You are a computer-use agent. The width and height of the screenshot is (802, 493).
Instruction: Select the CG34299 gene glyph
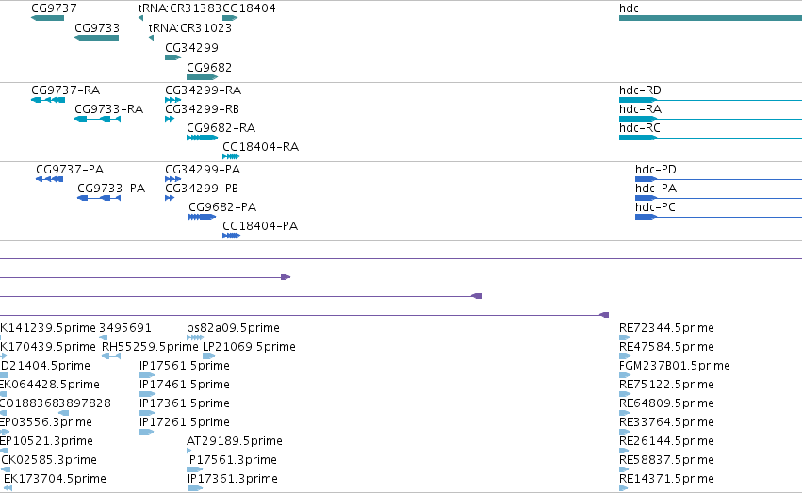(x=172, y=58)
